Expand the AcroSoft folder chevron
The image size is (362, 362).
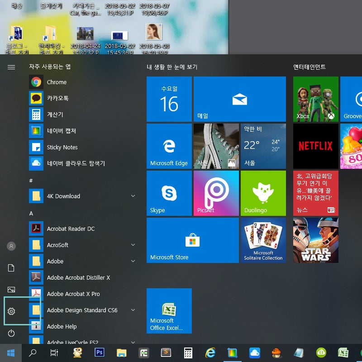(x=133, y=245)
